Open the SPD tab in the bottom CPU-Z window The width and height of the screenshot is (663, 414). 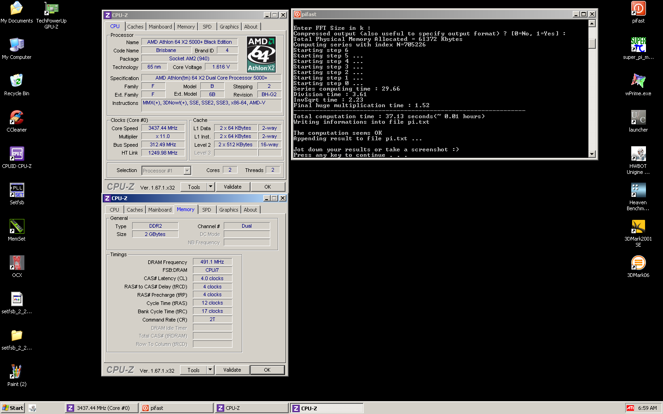pos(207,210)
